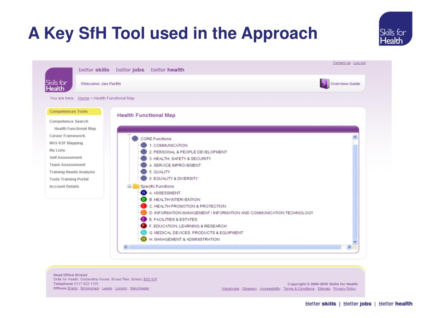Open My Lists in the sidebar

pos(57,150)
